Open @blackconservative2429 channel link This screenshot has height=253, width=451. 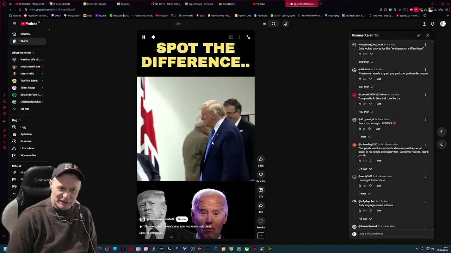tap(160, 219)
